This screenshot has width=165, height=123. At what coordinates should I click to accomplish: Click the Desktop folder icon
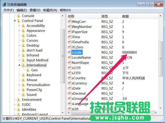tap(23, 45)
